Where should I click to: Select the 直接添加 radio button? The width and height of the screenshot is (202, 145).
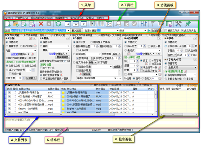(7, 46)
